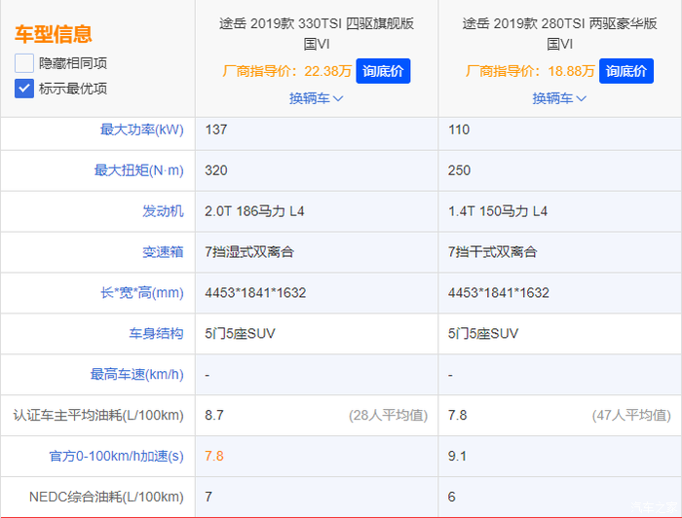Viewport: 682px width, 518px height.
Task: Open the (47人平均值) fuel consumption note
Action: (x=631, y=416)
